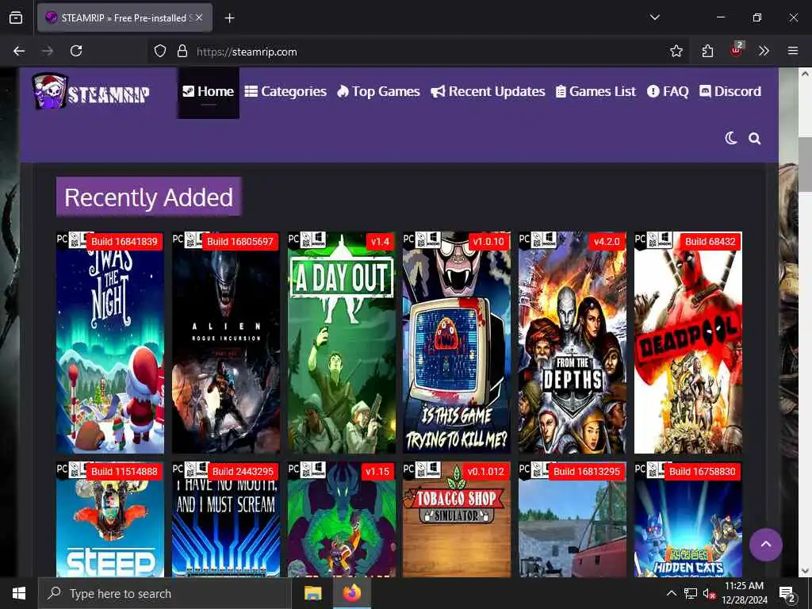812x609 pixels.
Task: Open Deadpool game cover
Action: (688, 343)
